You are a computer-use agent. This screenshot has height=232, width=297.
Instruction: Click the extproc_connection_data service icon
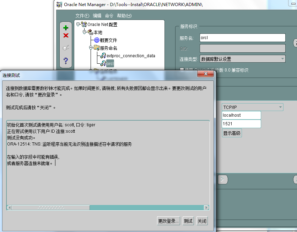point(103,56)
